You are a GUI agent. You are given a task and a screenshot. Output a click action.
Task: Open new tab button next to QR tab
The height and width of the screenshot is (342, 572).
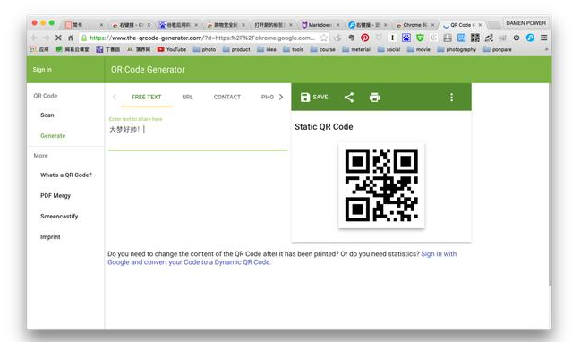coord(494,25)
